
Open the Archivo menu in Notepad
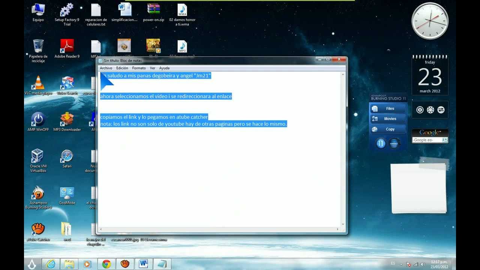[106, 68]
